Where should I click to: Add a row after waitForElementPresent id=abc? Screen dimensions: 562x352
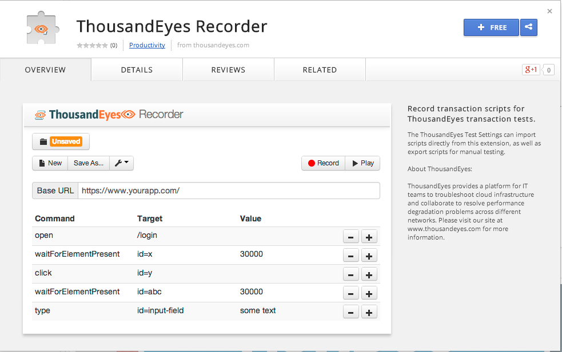[369, 294]
